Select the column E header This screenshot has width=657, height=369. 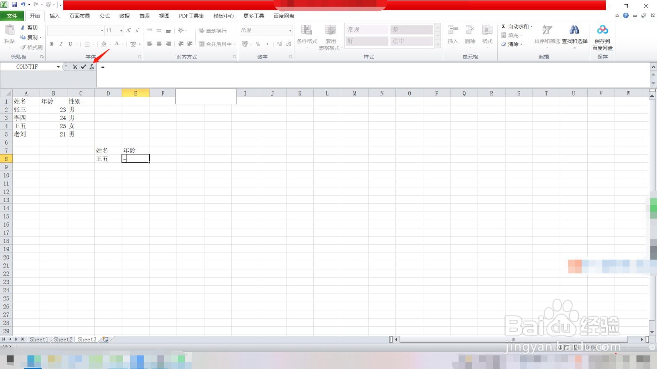[x=136, y=93]
